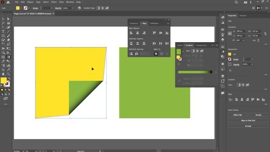The image size is (270, 152).
Task: Toggle constrain width and height proportions
Action: point(265,33)
